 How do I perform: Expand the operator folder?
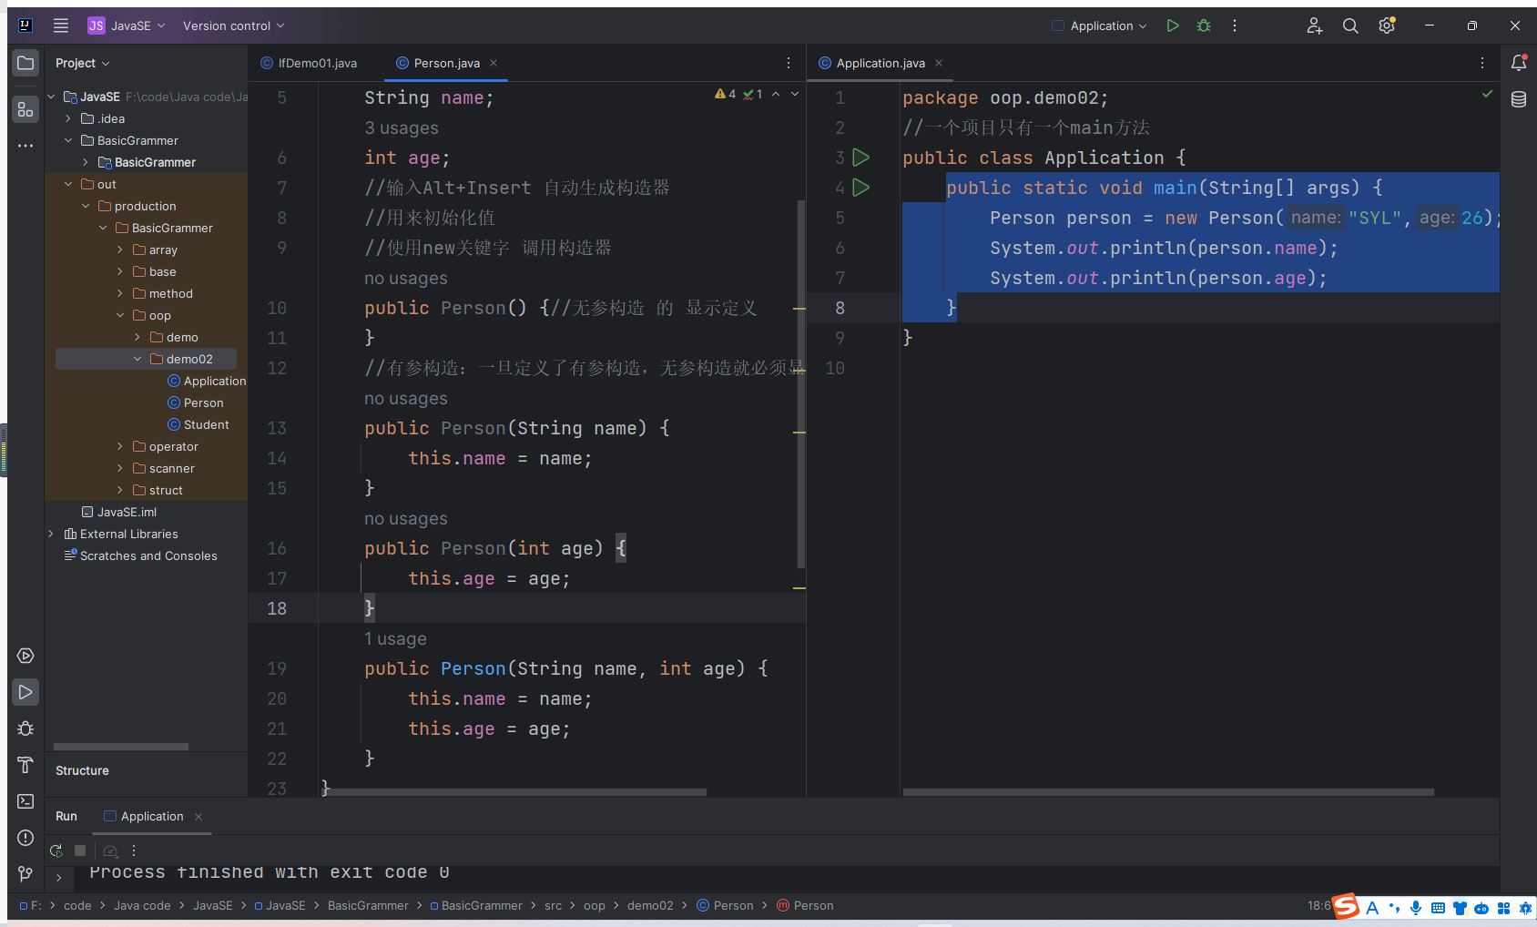click(120, 446)
